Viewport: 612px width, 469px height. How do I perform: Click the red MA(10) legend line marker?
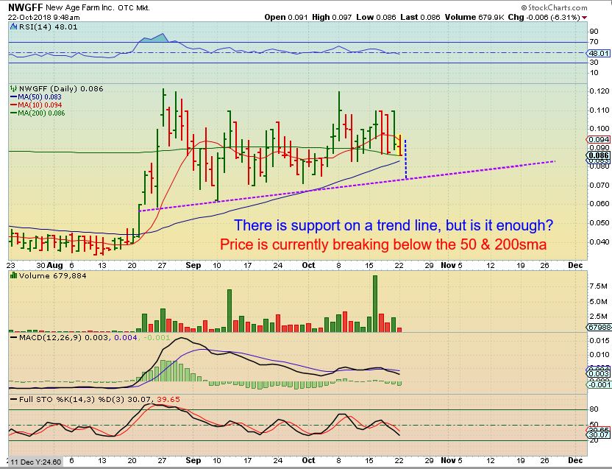point(14,105)
